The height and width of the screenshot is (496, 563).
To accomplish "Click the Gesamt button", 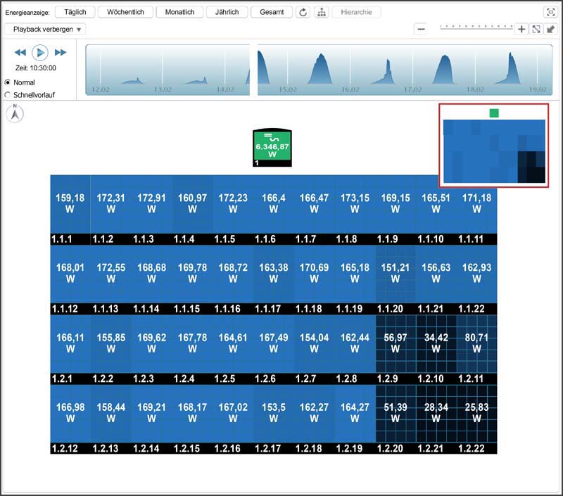I will [x=272, y=13].
